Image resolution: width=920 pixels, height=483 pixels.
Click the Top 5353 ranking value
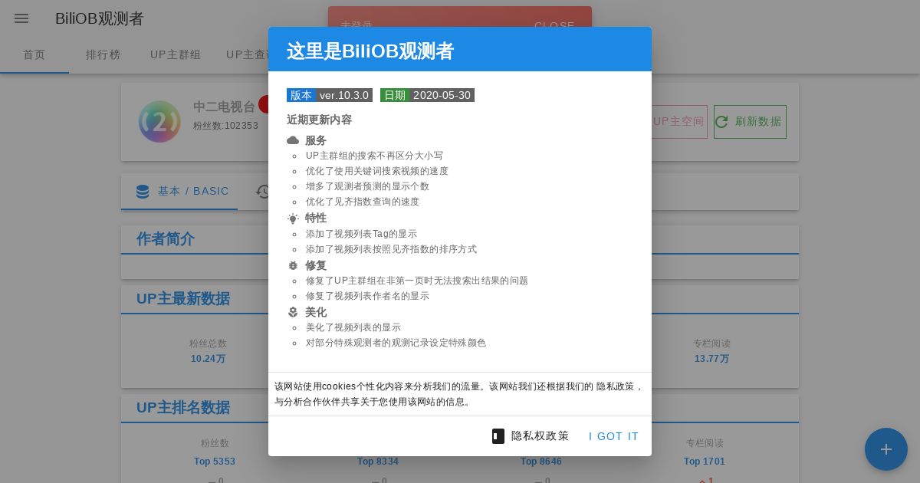215,462
